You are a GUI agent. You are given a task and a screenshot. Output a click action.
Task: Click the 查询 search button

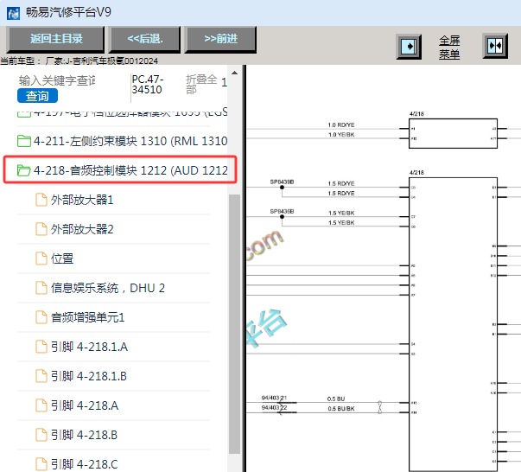pos(37,96)
